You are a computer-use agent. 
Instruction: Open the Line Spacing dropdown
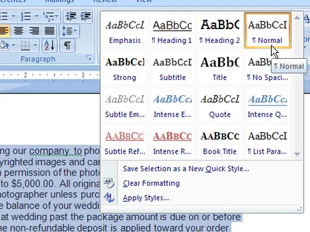coord(70,31)
